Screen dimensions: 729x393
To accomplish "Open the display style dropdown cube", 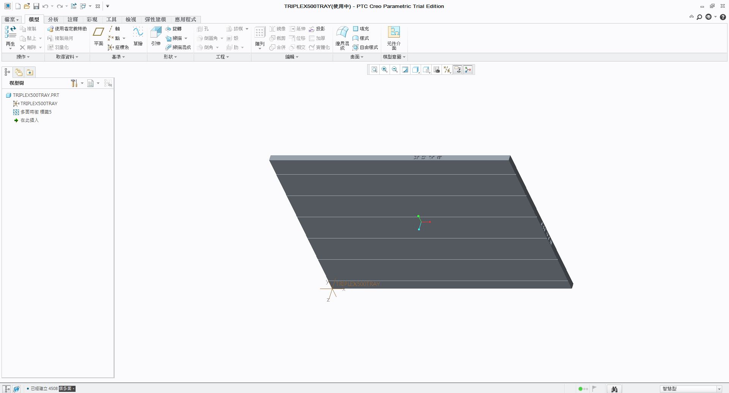I will point(416,69).
